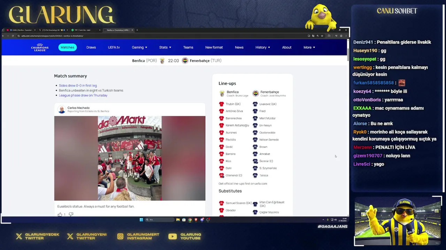446x250 pixels.
Task: Click player António Silva in line-up
Action: (x=234, y=111)
